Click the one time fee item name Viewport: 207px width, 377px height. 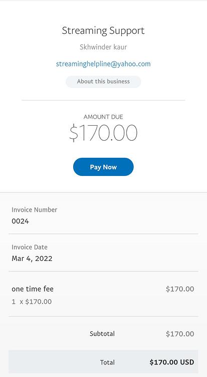(x=33, y=289)
